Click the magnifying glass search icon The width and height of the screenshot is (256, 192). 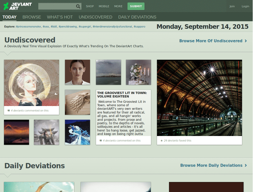78,6
